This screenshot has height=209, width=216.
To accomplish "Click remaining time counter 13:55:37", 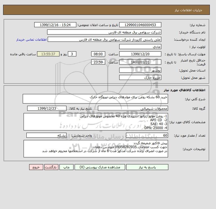I will [48, 54].
